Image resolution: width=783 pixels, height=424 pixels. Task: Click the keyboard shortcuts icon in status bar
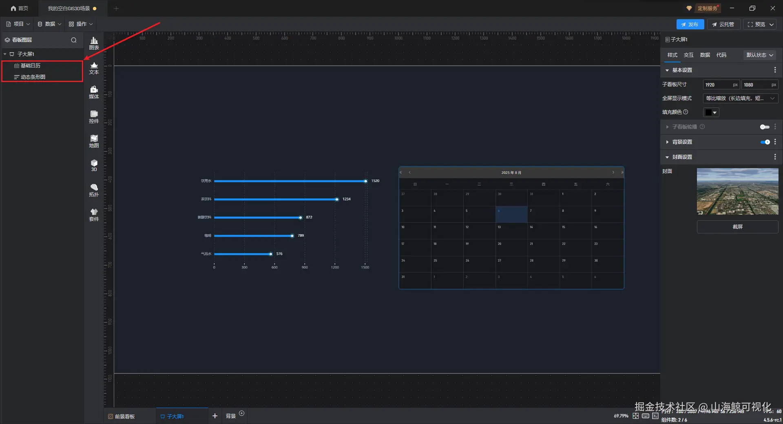click(x=646, y=416)
